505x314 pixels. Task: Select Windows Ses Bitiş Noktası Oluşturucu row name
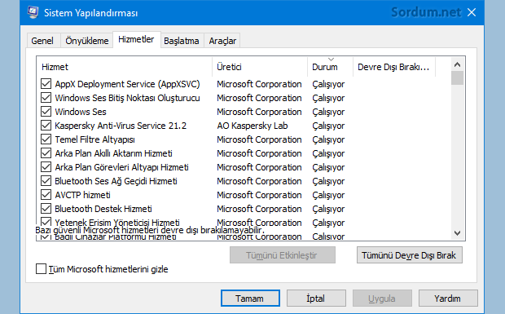point(128,98)
